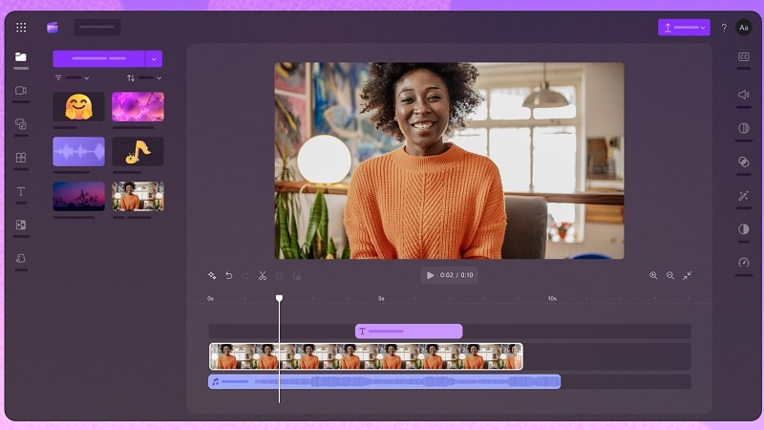Click the Clipchamp logo icon
Screen dimensions: 764x430
53,28
